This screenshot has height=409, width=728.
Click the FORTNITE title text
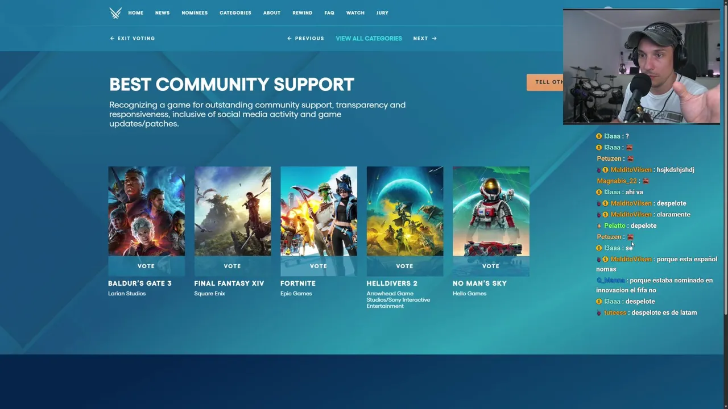[298, 283]
